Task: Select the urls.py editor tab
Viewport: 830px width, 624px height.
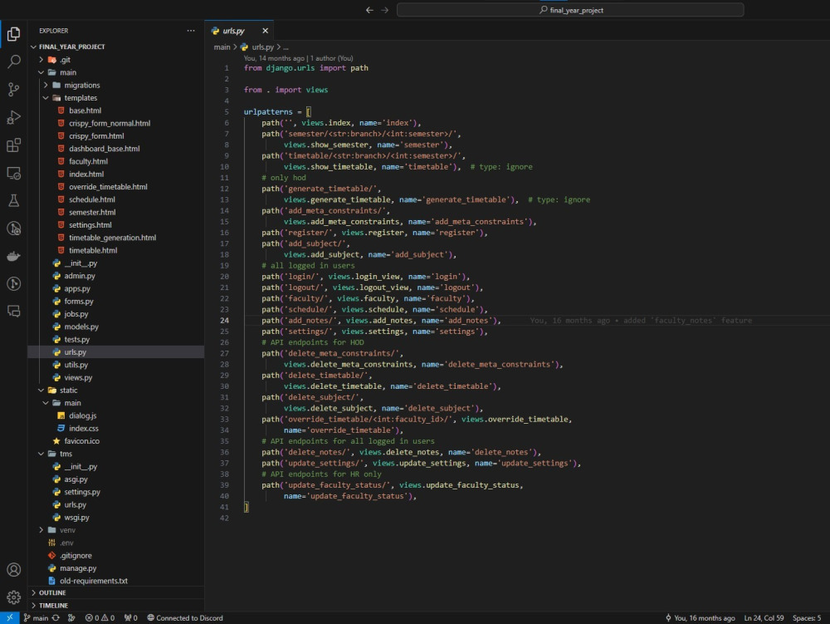Action: click(240, 31)
